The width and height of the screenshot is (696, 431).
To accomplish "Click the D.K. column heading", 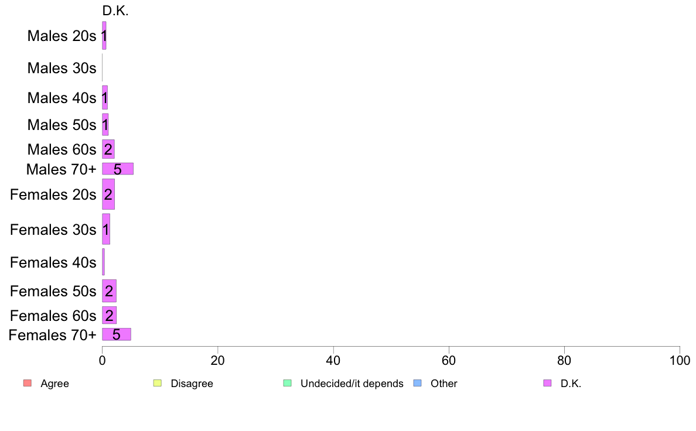I will click(x=115, y=11).
